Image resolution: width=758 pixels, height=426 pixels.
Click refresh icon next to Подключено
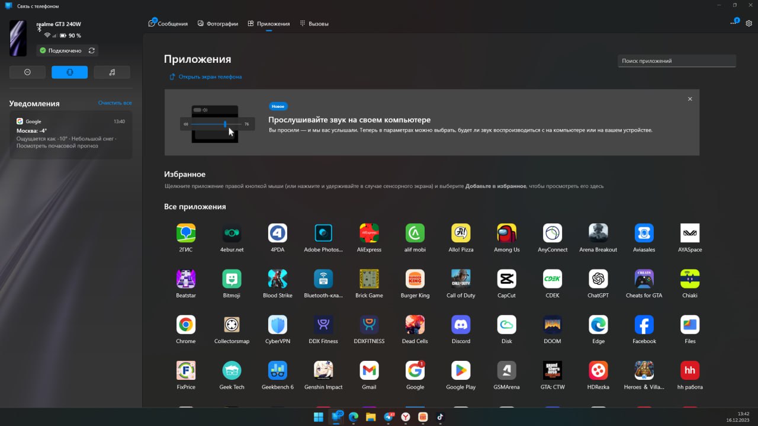pyautogui.click(x=91, y=51)
